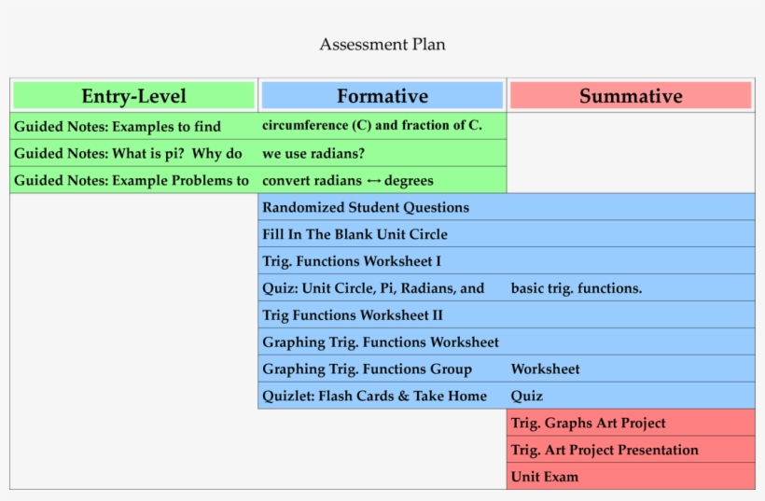Select the Entry-Level column header

[134, 95]
